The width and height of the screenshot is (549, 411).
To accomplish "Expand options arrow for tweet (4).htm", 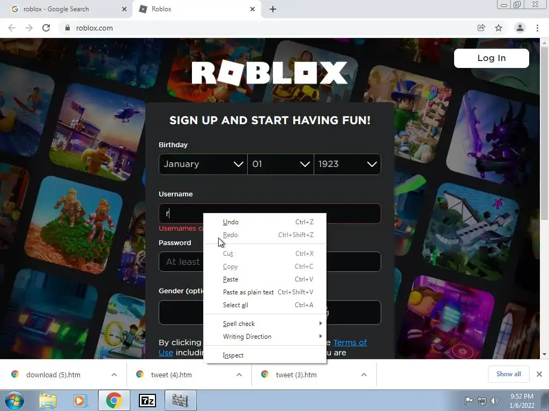I will [x=239, y=375].
